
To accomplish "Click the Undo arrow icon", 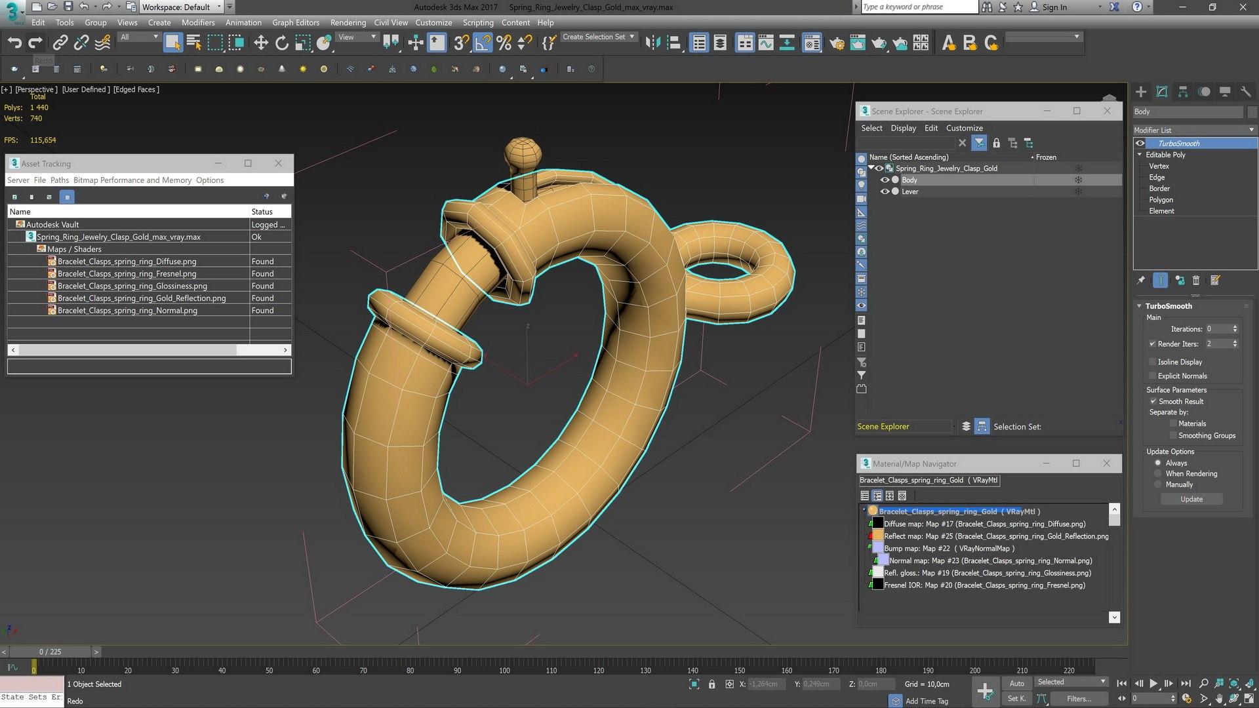I will 14,43.
